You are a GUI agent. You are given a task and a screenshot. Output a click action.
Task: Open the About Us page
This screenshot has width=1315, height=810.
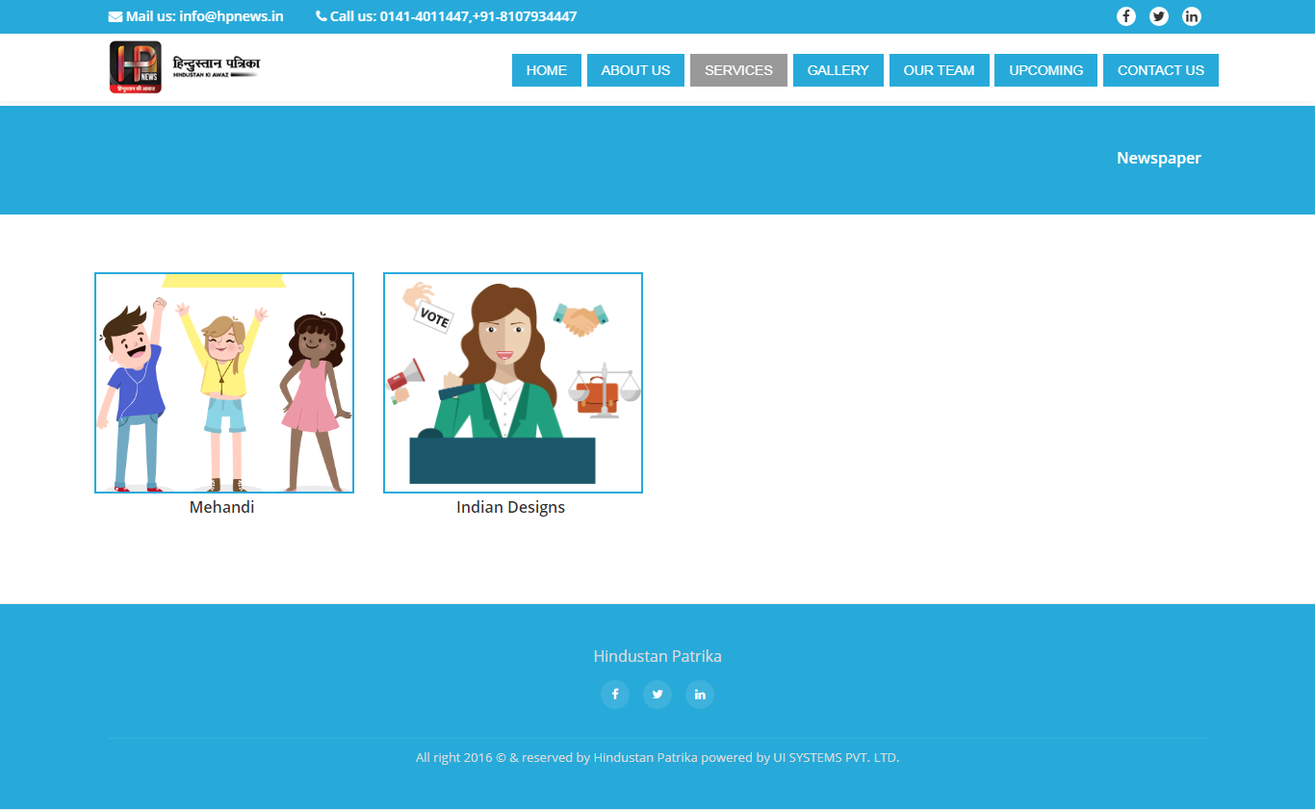(635, 70)
